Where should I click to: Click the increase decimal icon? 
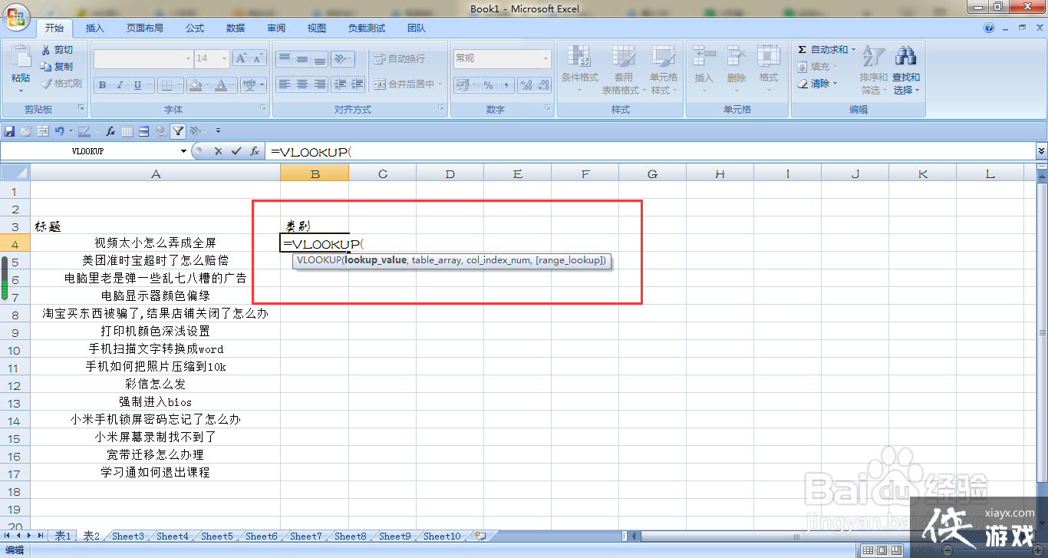[526, 84]
